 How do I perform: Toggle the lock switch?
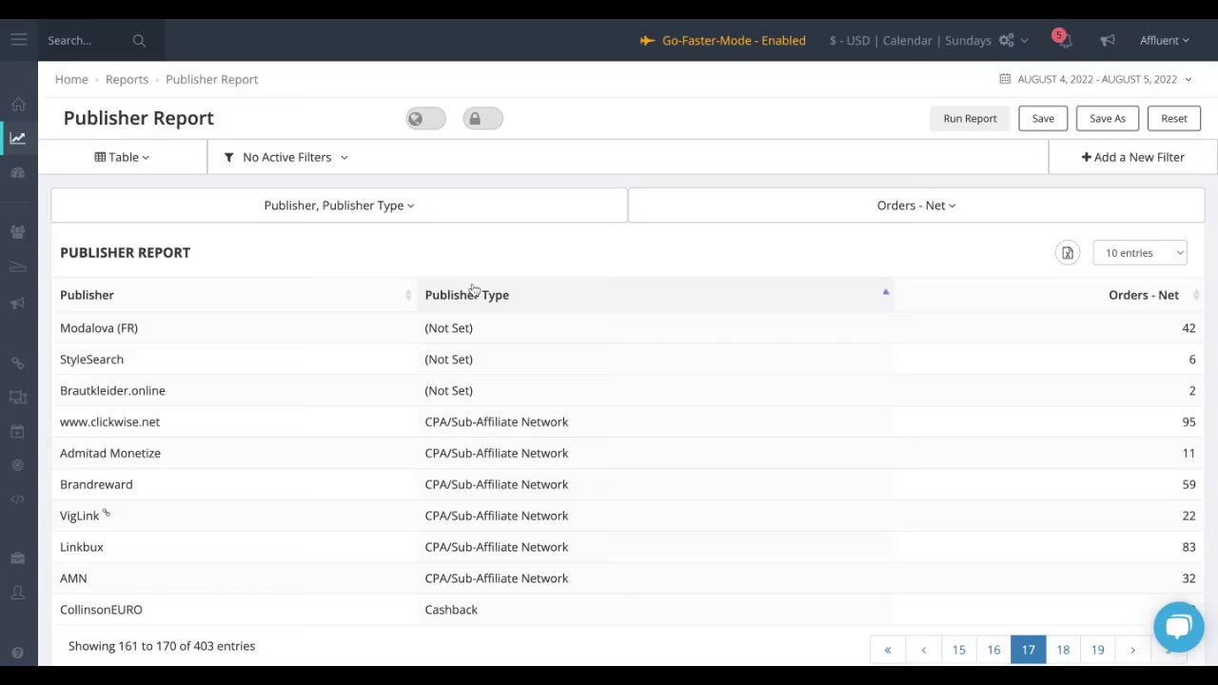coord(482,118)
